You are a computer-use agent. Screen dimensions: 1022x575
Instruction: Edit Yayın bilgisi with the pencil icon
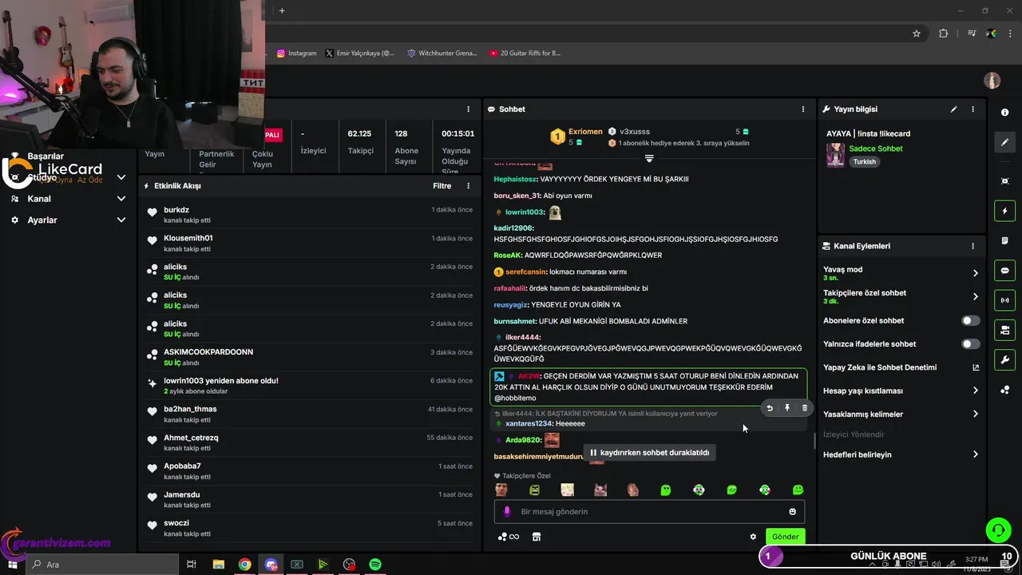pos(953,109)
